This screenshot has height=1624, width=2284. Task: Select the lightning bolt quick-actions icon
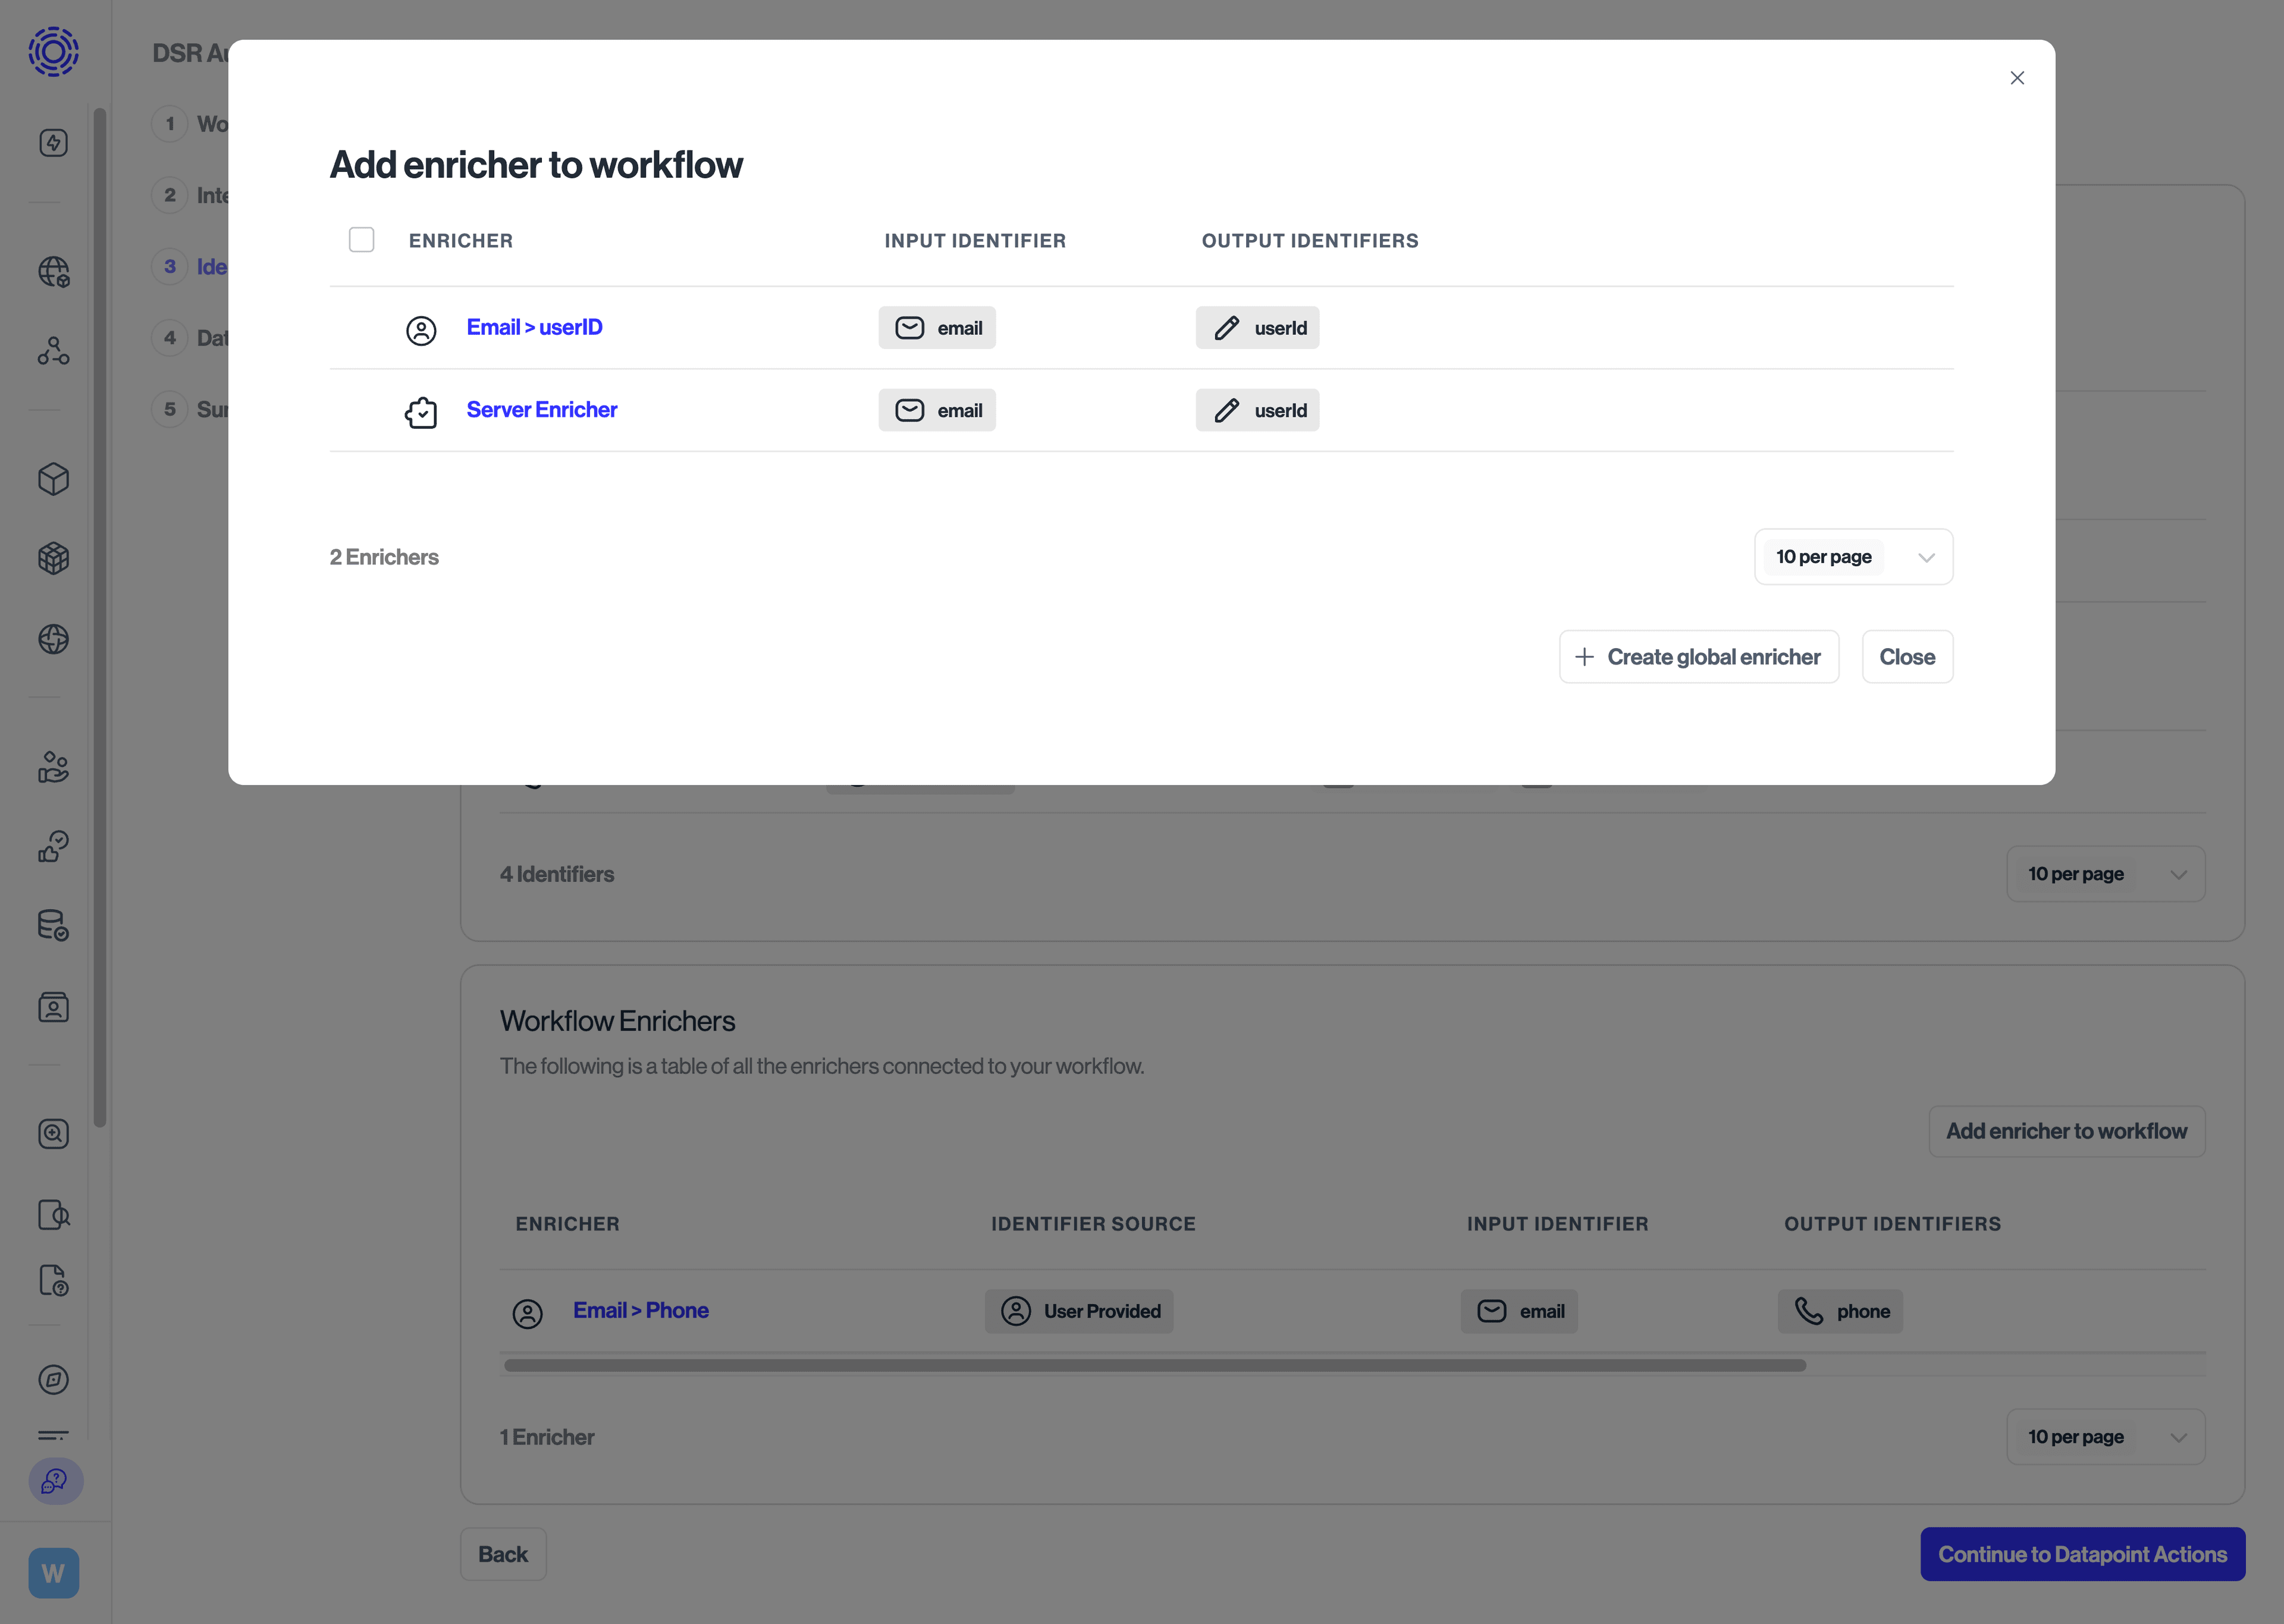point(53,142)
